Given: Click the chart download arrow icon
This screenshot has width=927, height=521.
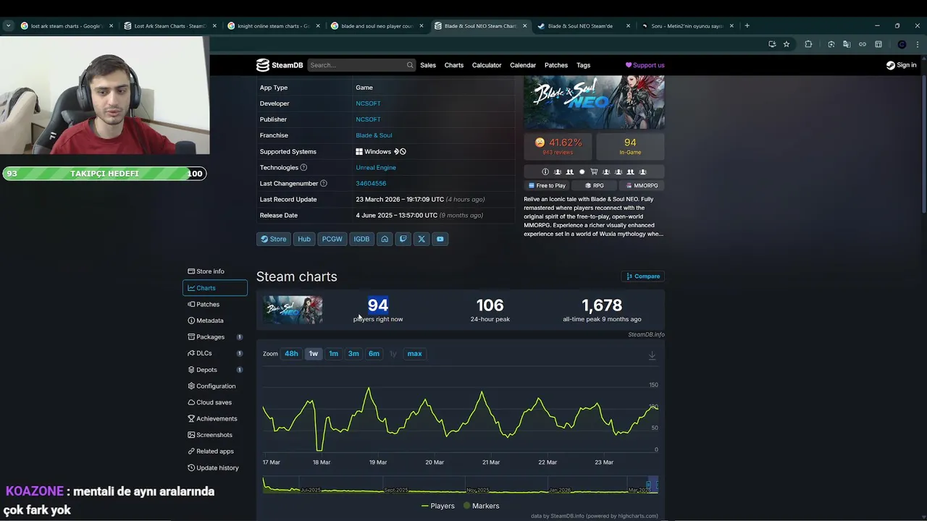Looking at the screenshot, I should tap(652, 355).
